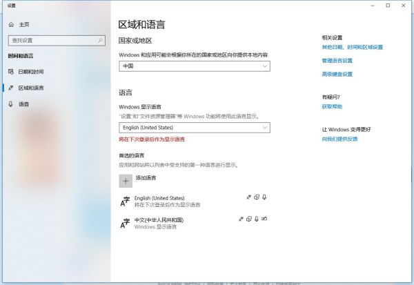The width and height of the screenshot is (414, 285).
Task: Maximize the 设置 window
Action: [388, 6]
